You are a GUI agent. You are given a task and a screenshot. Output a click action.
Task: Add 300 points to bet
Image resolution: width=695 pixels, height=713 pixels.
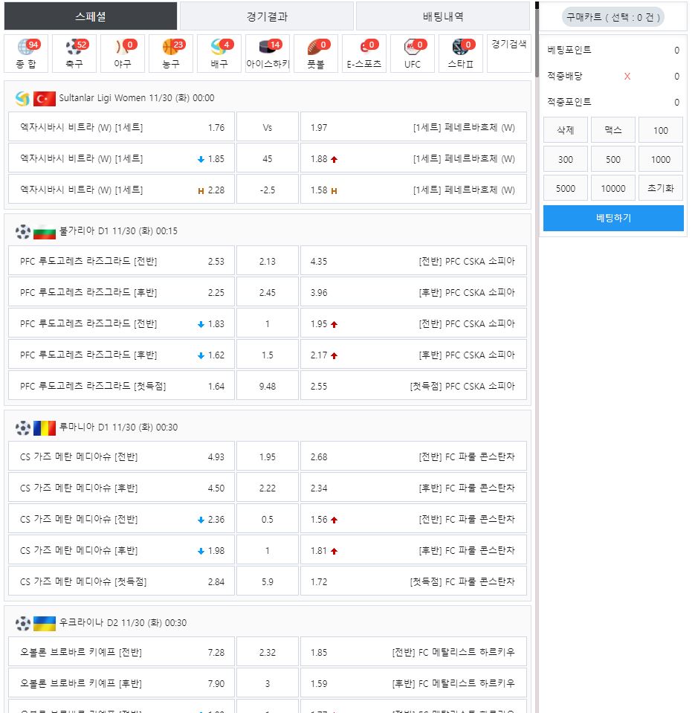(566, 159)
